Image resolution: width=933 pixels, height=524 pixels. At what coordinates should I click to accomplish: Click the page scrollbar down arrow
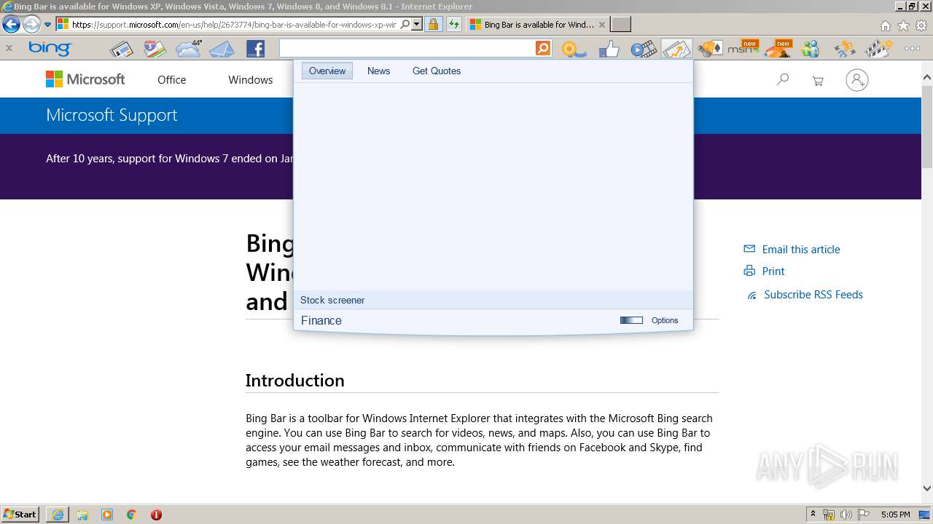point(927,489)
